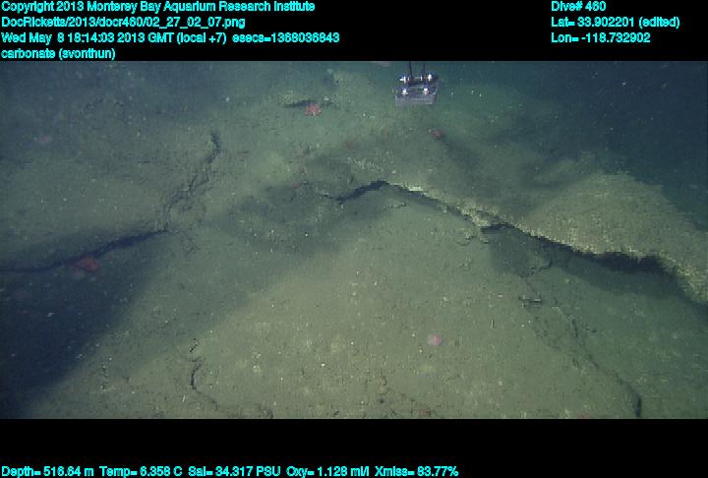Select the carbonate (svonthun) annotation text
This screenshot has width=708, height=478.
(x=58, y=54)
